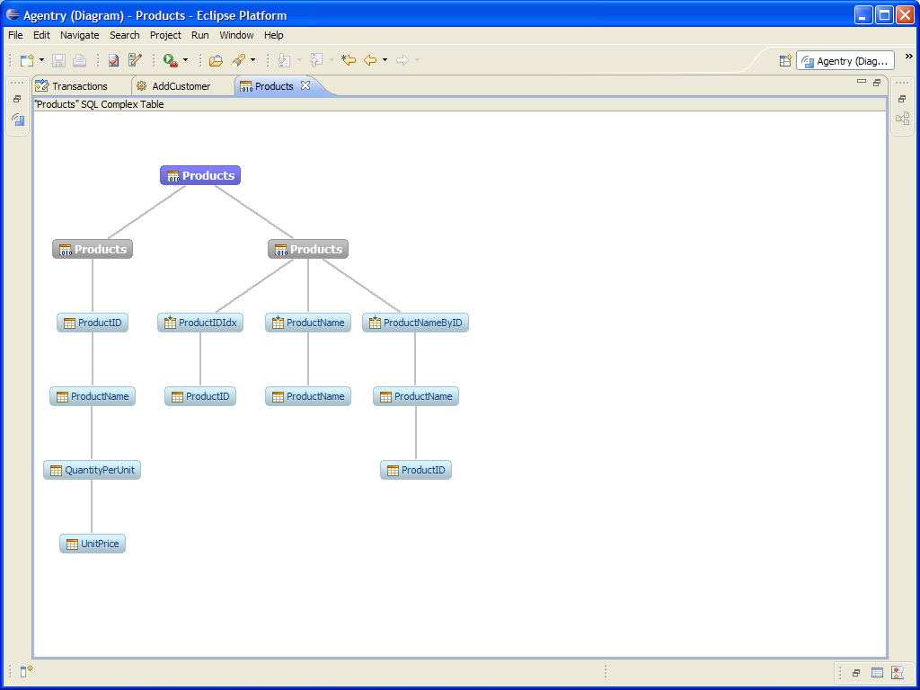Restore the right fast view stack
The width and height of the screenshot is (920, 690).
tap(902, 99)
